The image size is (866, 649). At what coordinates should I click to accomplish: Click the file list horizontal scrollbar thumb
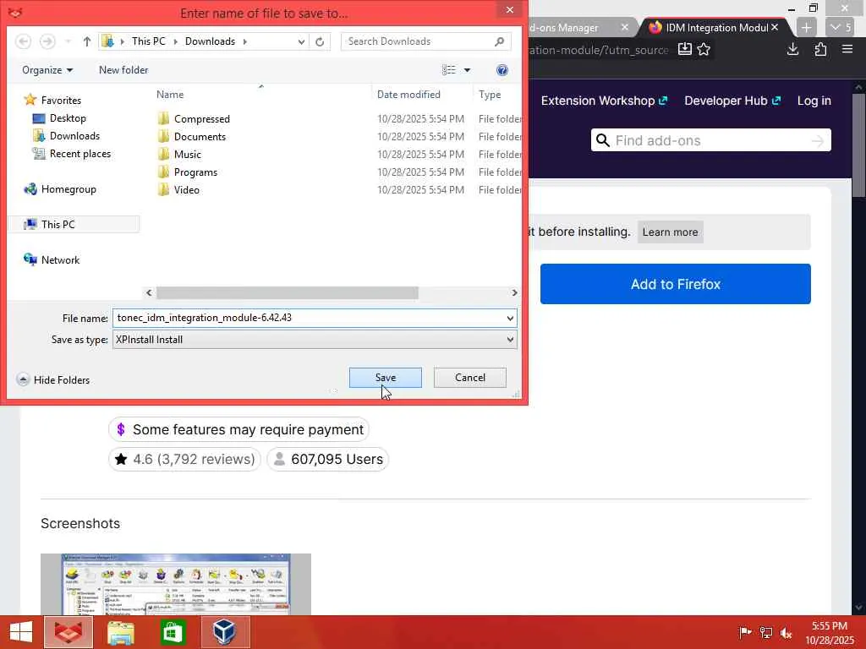click(288, 292)
